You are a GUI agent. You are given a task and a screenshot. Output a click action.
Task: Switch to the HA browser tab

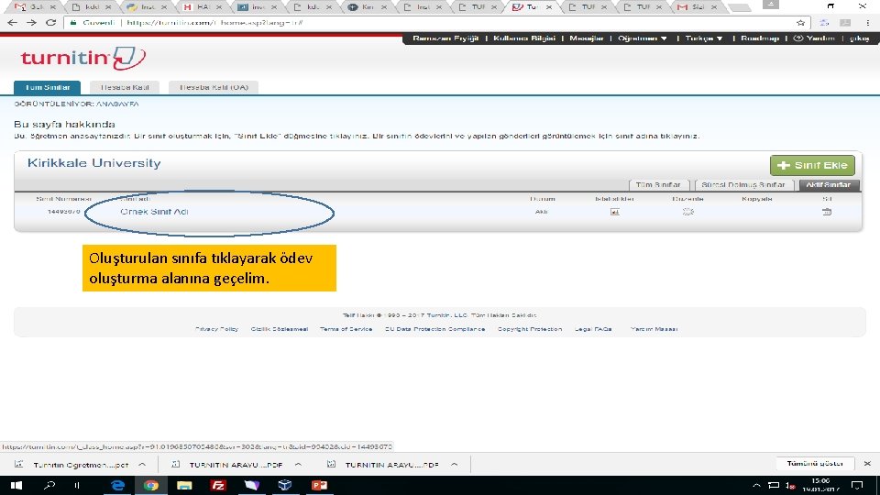202,7
